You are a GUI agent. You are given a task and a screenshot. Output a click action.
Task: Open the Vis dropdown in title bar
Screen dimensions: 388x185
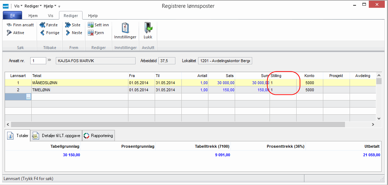click(x=18, y=6)
